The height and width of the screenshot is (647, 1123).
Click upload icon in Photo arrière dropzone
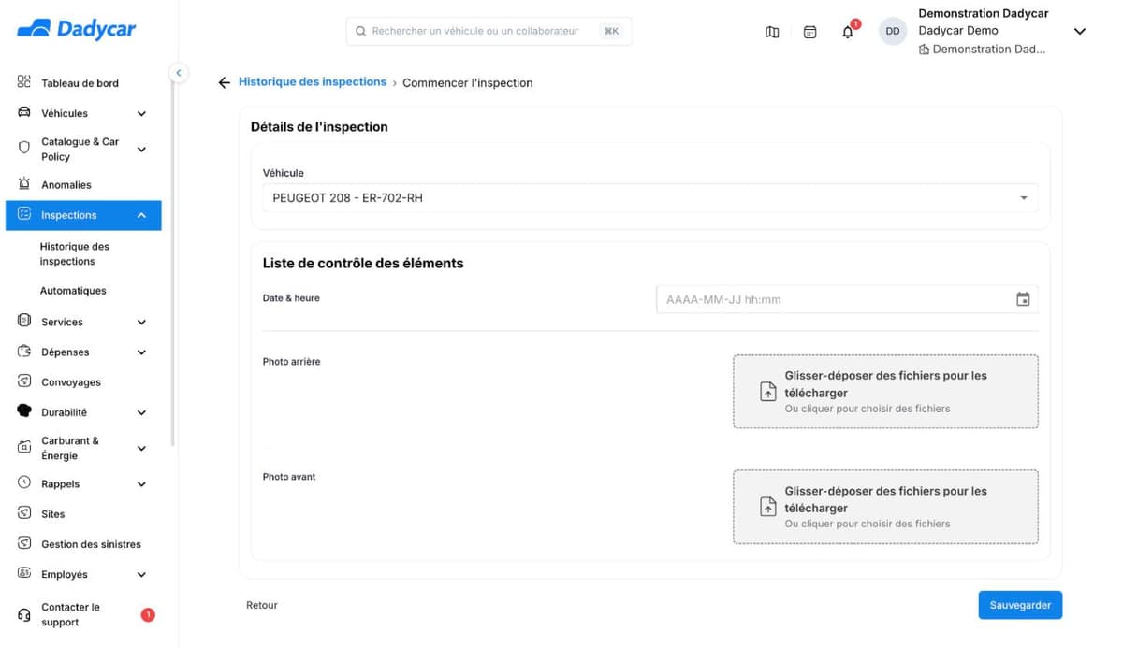pyautogui.click(x=767, y=392)
